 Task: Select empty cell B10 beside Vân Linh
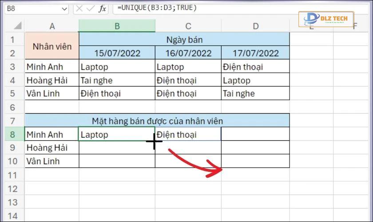[117, 161]
